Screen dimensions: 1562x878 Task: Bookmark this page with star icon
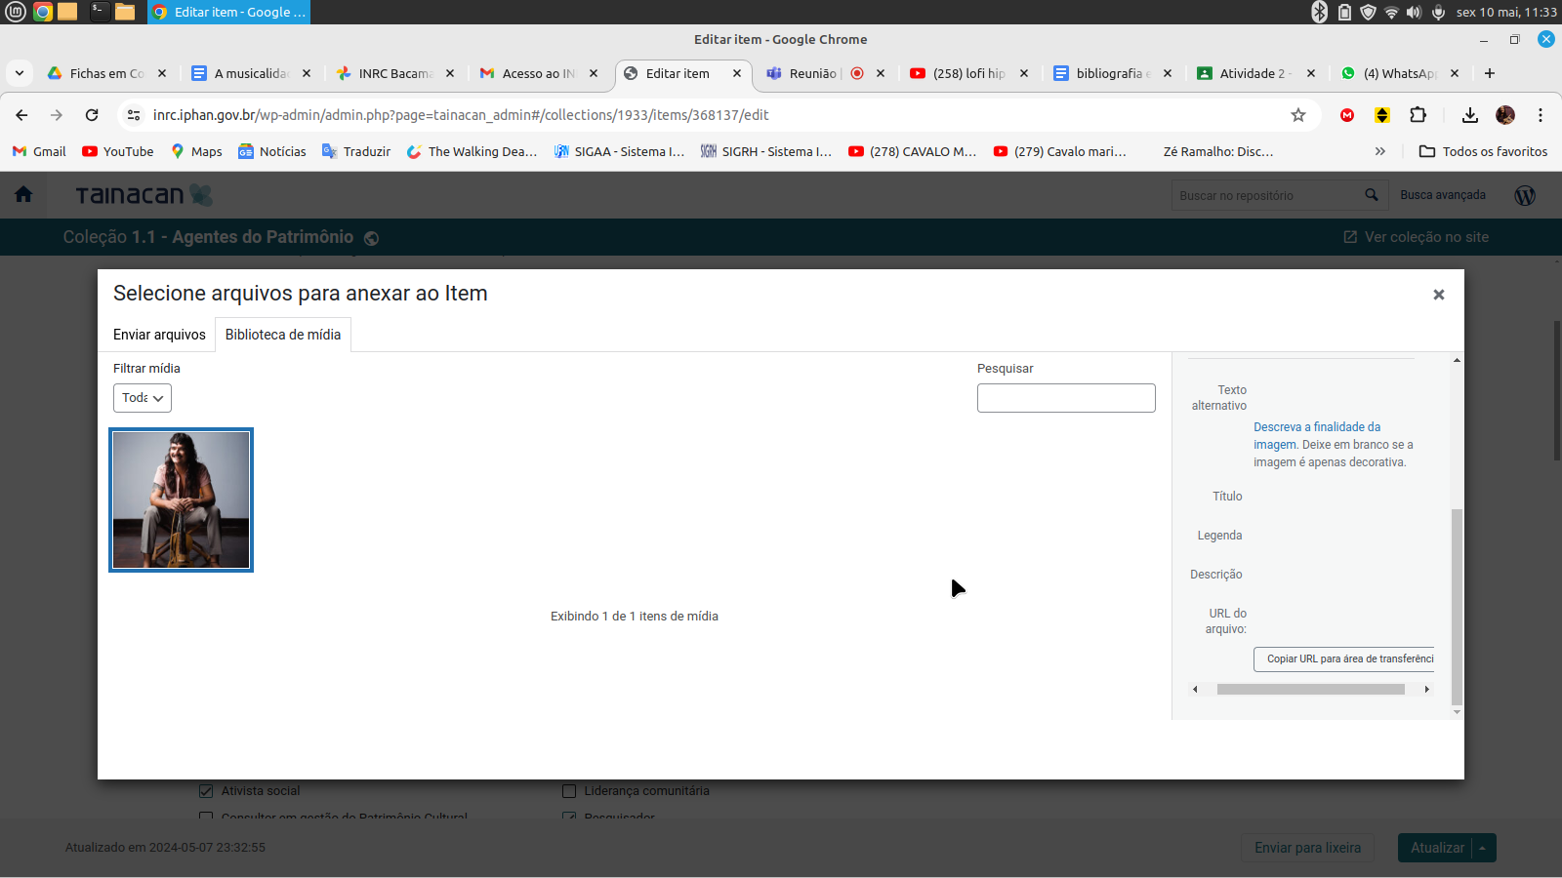[1298, 115]
